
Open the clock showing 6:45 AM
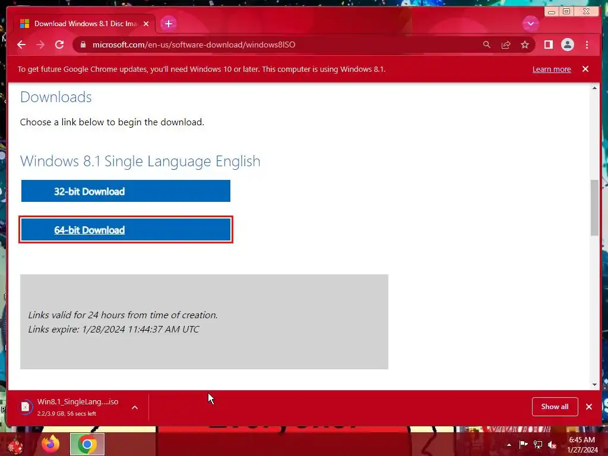point(582,444)
